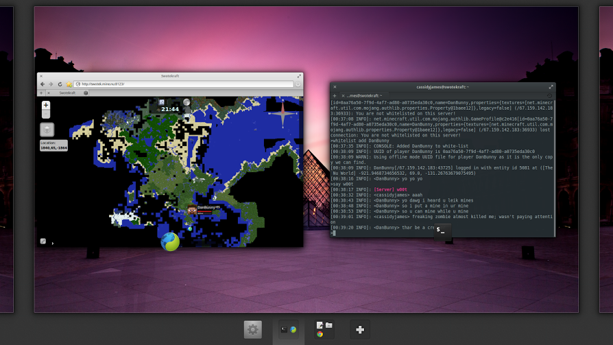Click the Midori icon in the first workspace thumbnail

click(x=293, y=330)
